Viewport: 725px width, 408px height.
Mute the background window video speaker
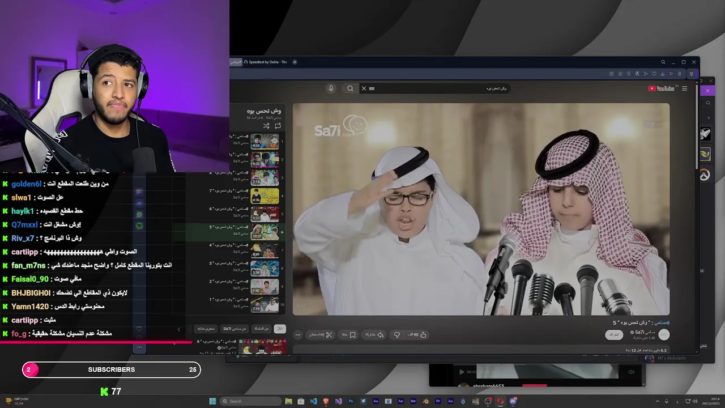point(632,372)
